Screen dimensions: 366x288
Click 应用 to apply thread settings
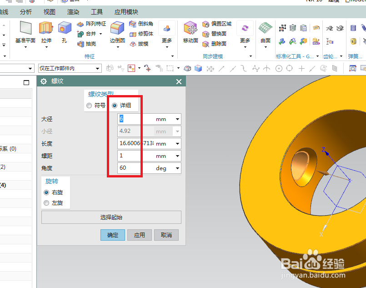[140, 235]
